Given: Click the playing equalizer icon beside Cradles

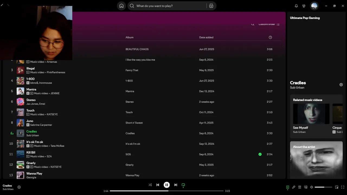Looking at the screenshot, I should [12, 133].
